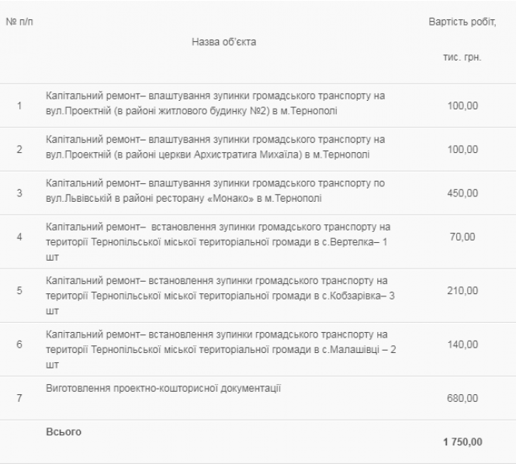516x464 pixels.
Task: Select "Виготовлення проектно-кошторисної документації" text
Action: tap(164, 389)
